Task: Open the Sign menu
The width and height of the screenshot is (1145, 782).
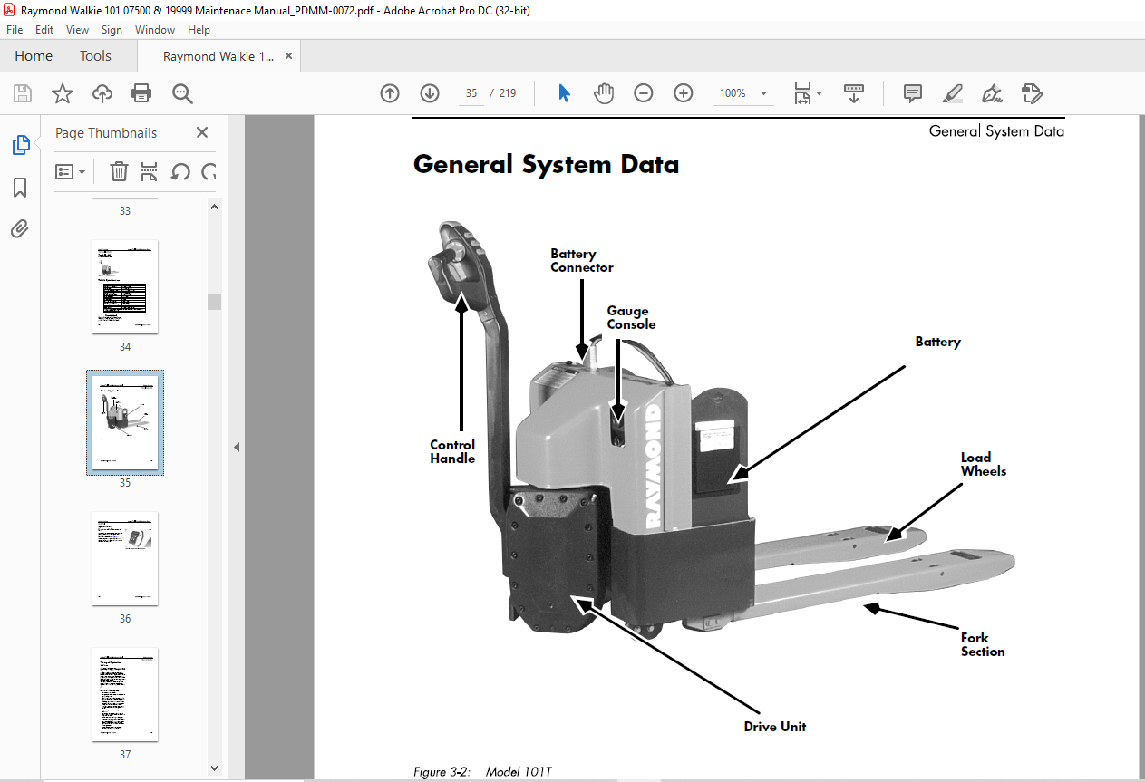Action: (x=112, y=30)
